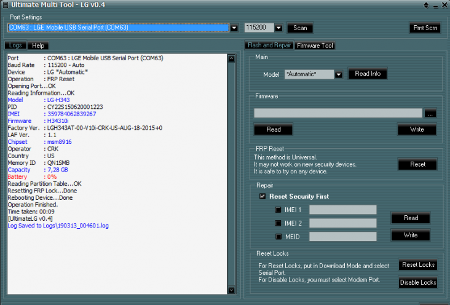Image resolution: width=450 pixels, height=305 pixels.
Task: Click the roll-up arrows icon in title bar
Action: coord(426,5)
